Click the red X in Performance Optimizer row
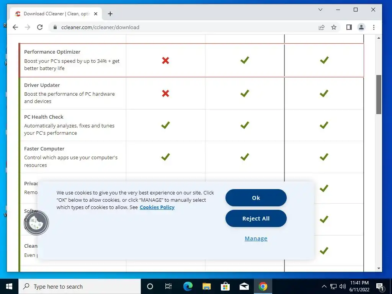 (165, 60)
